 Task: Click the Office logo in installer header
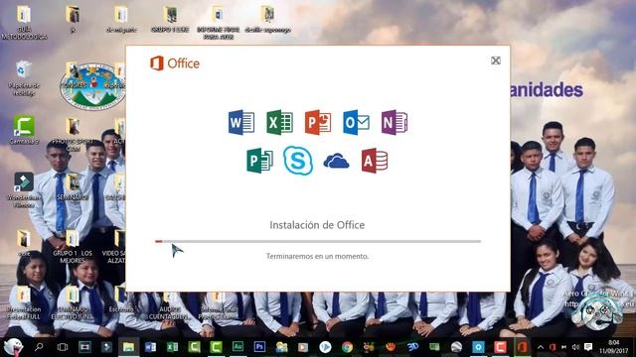[175, 63]
